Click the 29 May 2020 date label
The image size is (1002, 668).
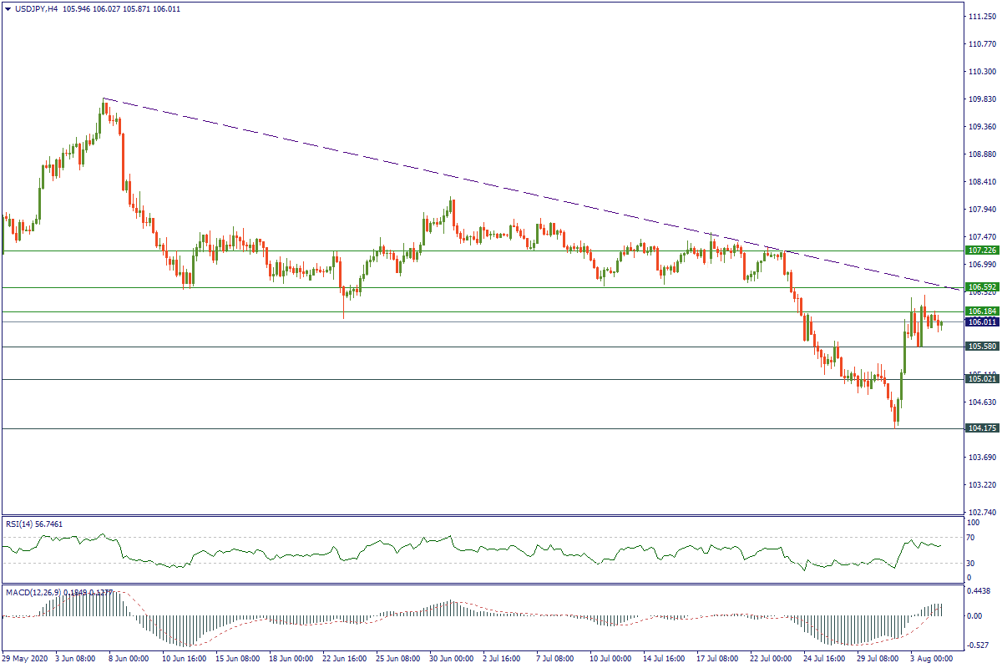(x=27, y=659)
